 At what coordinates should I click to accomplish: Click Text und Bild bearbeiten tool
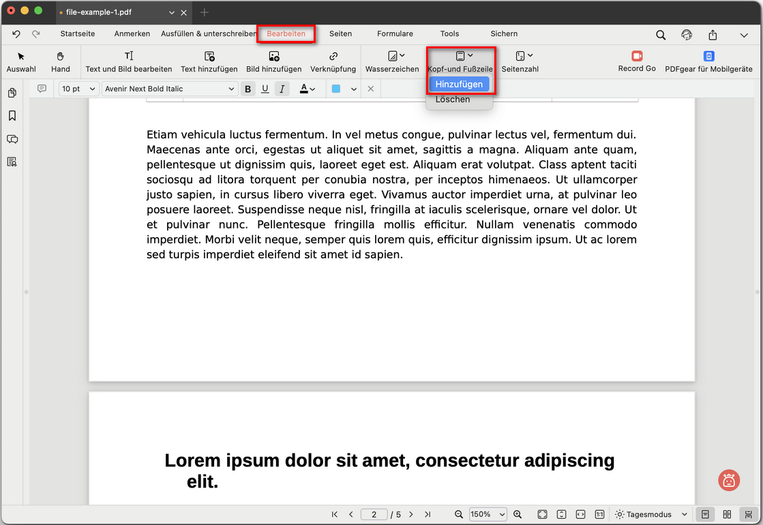click(129, 61)
